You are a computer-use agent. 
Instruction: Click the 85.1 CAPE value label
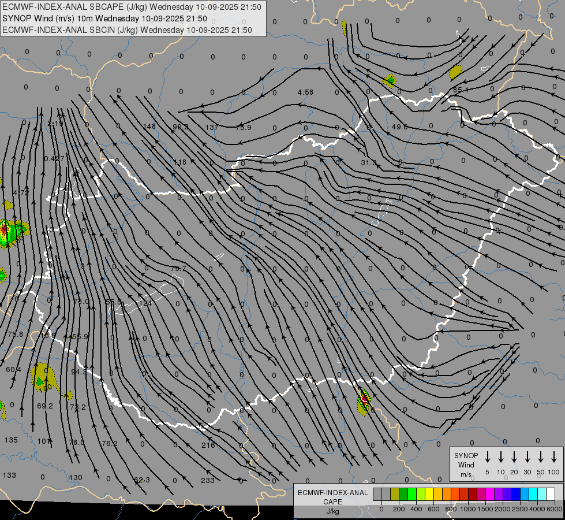tap(461, 90)
